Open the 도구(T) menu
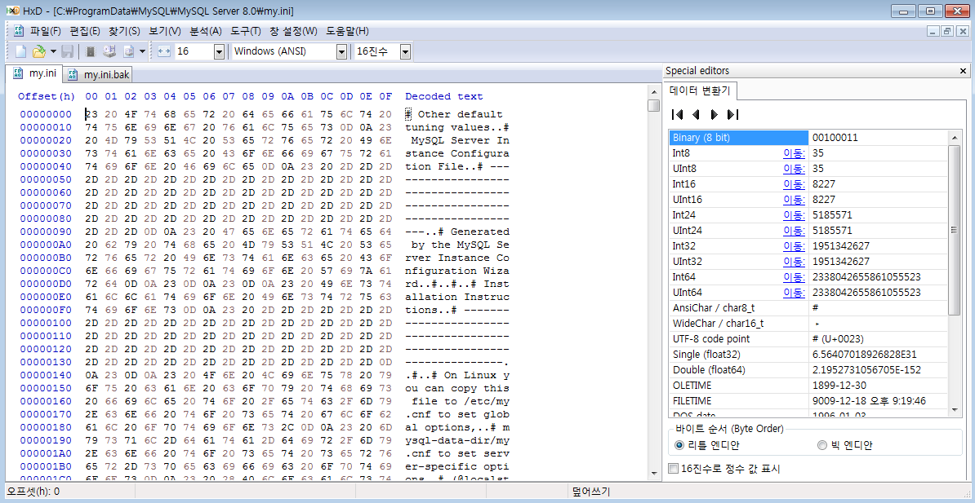 [x=246, y=31]
